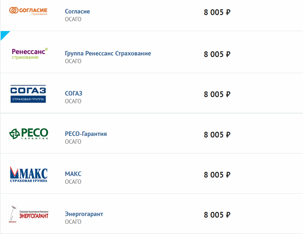Open the РЕСО-Гарантия insurer link
The image size is (303, 234).
pyautogui.click(x=86, y=134)
